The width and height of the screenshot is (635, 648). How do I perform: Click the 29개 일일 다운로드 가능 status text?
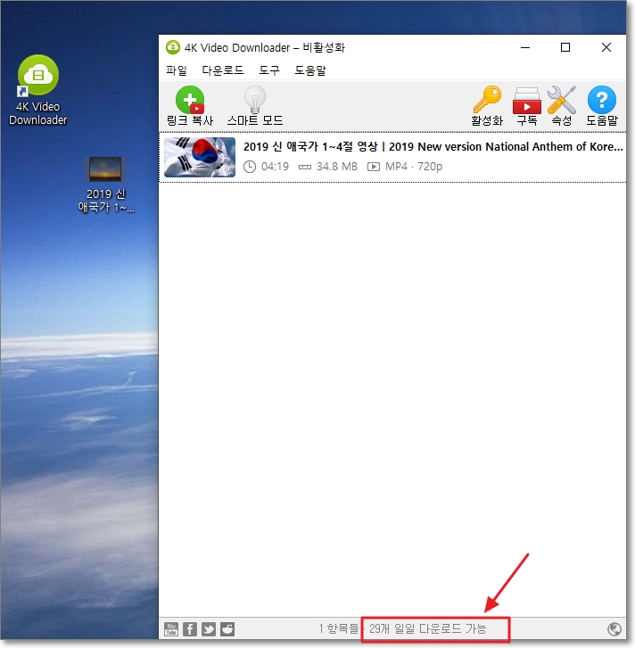point(427,628)
